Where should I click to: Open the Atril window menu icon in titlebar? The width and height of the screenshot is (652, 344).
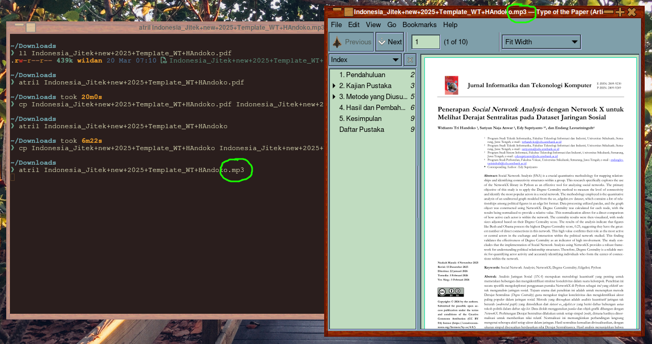click(348, 12)
